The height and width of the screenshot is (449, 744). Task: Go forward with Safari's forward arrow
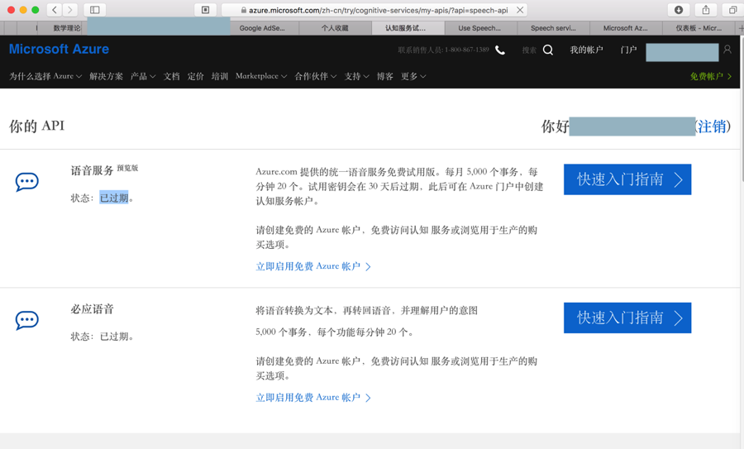(69, 9)
